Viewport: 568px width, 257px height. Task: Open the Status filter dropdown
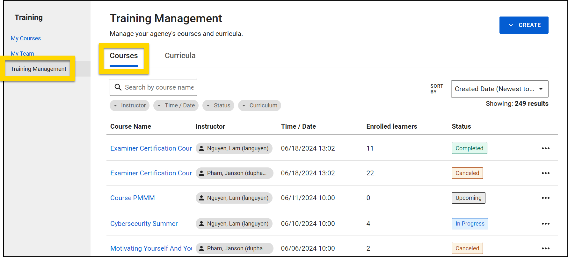218,105
